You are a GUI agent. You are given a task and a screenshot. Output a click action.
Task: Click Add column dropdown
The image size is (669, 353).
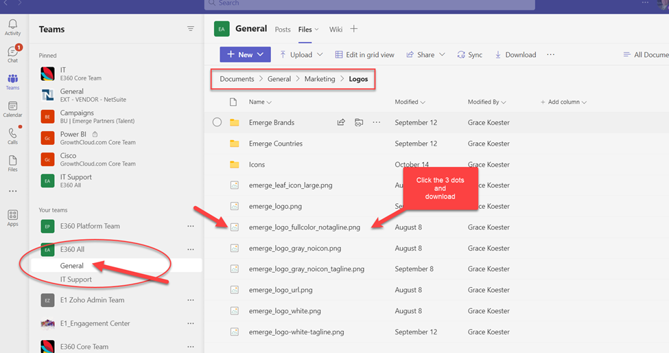563,102
